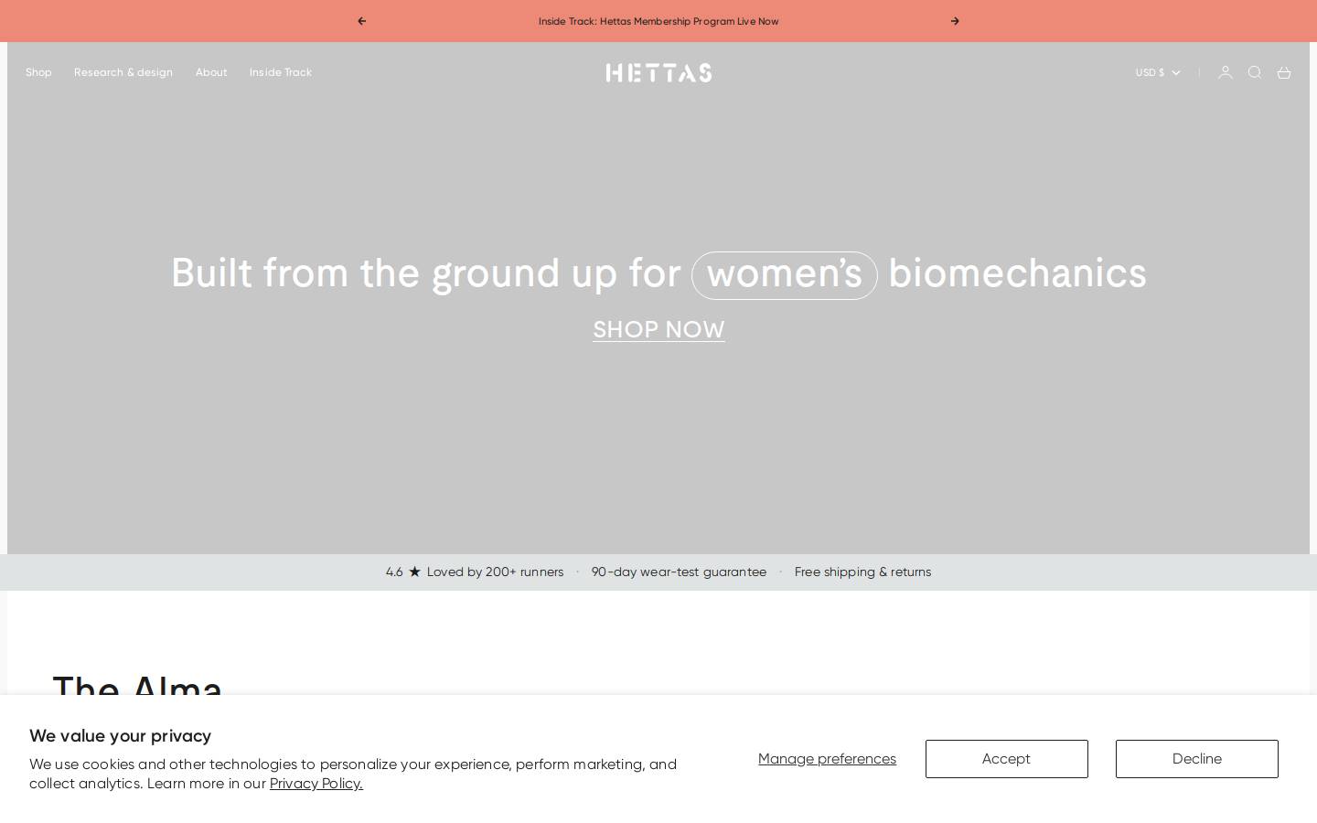This screenshot has width=1317, height=823.
Task: Select "Free shipping & returns" text
Action: coord(862,572)
